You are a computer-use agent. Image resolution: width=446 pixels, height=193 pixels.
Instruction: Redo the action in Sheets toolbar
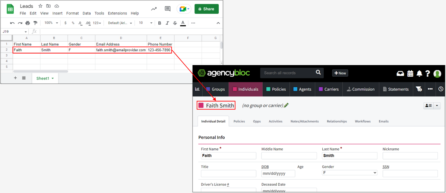20,23
